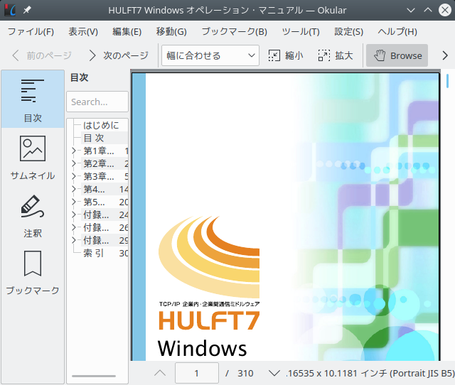Expand the 第5 chapter tree entry
Screen dimensions: 455x385
click(74, 202)
